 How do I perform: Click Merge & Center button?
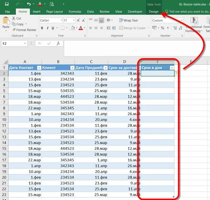click(132, 28)
